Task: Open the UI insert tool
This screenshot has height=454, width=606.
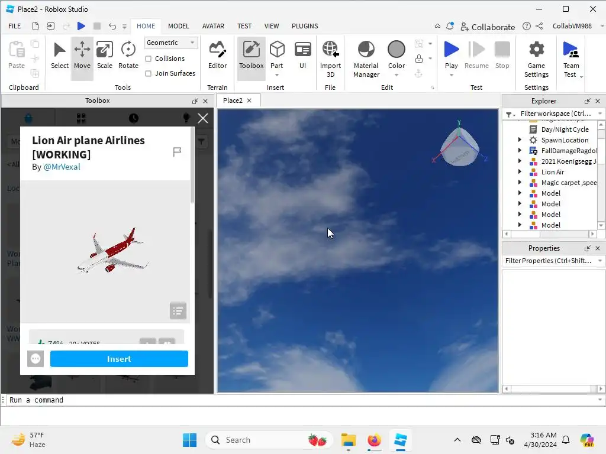Action: 302,55
